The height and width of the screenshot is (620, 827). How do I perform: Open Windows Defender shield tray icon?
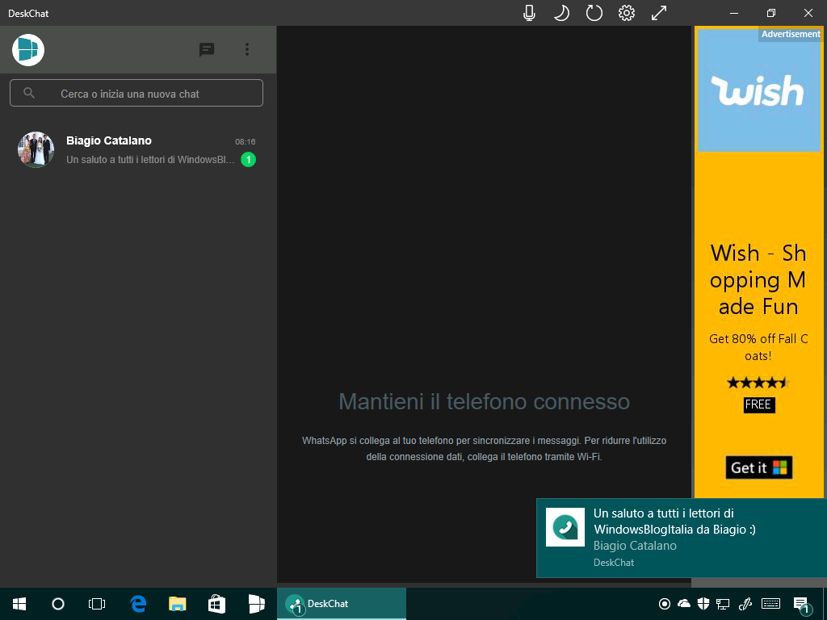tap(703, 604)
